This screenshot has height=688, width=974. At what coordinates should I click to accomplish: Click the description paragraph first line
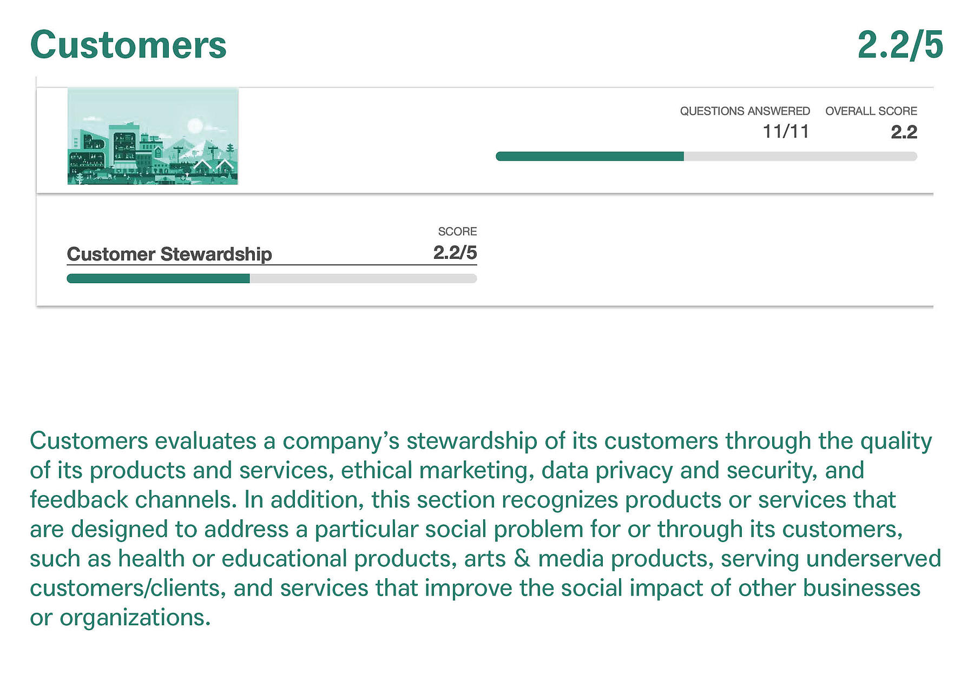pyautogui.click(x=481, y=441)
